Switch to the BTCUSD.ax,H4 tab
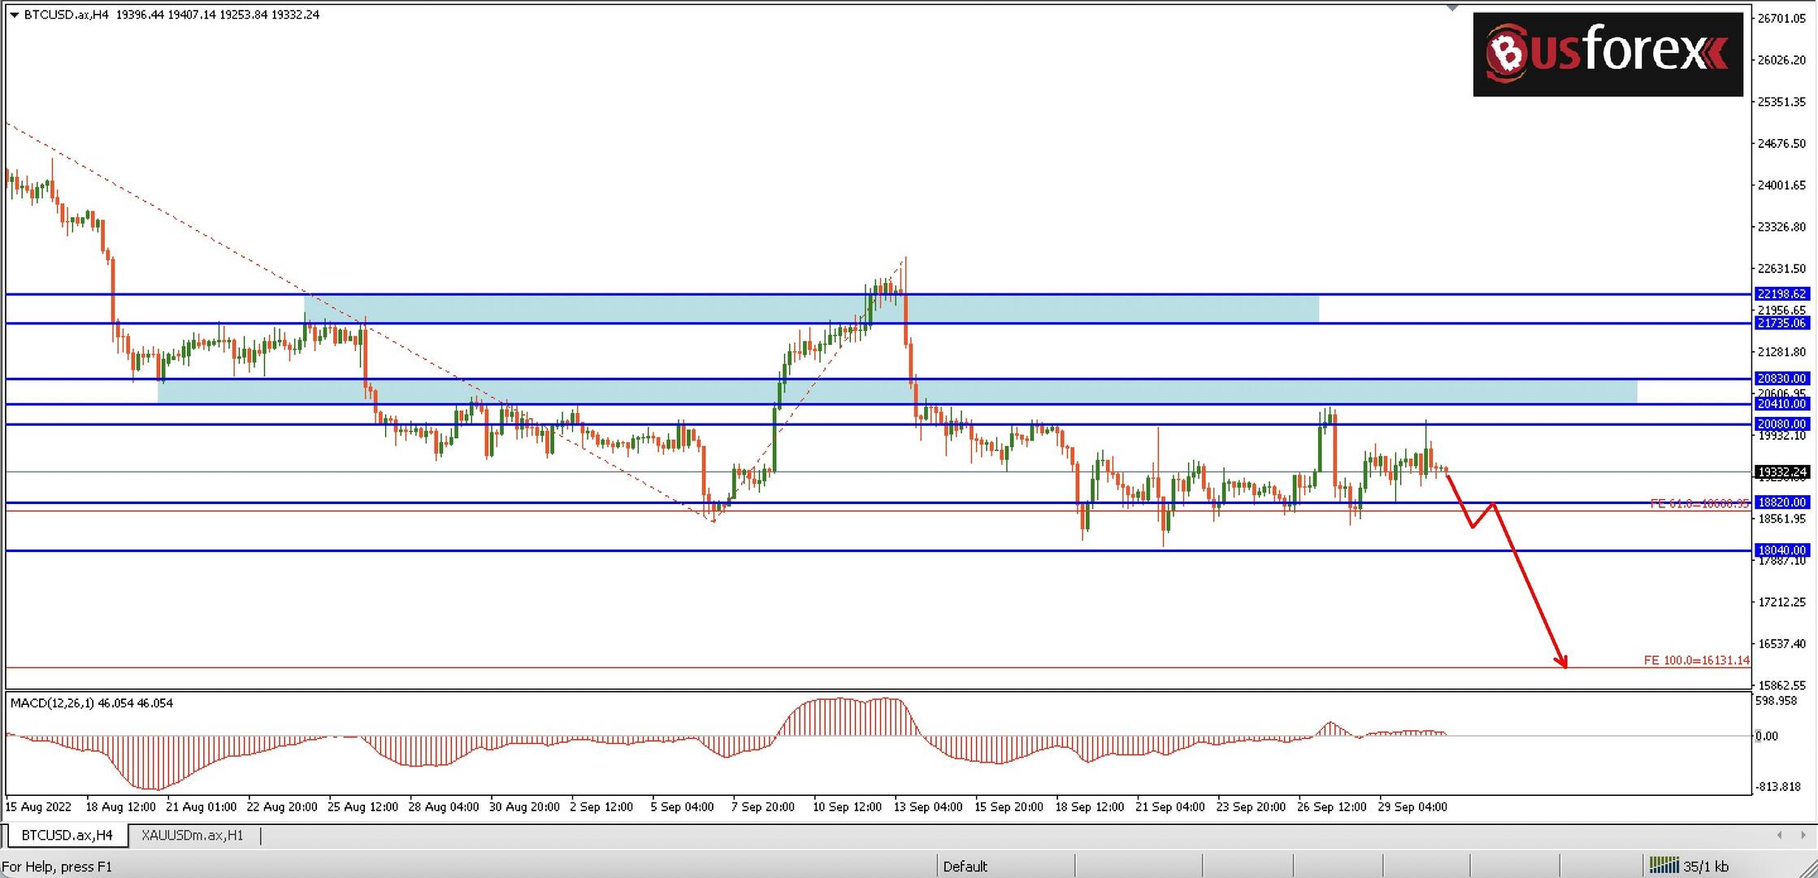 [67, 835]
